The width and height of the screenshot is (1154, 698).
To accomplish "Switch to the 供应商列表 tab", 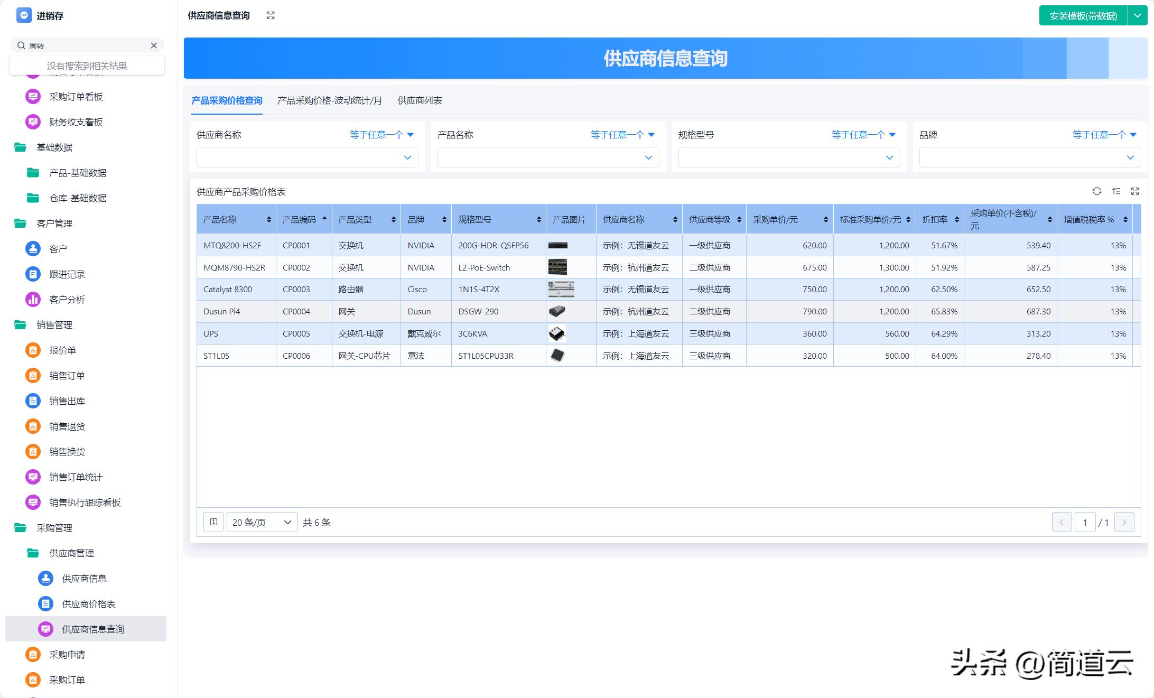I will click(x=420, y=100).
